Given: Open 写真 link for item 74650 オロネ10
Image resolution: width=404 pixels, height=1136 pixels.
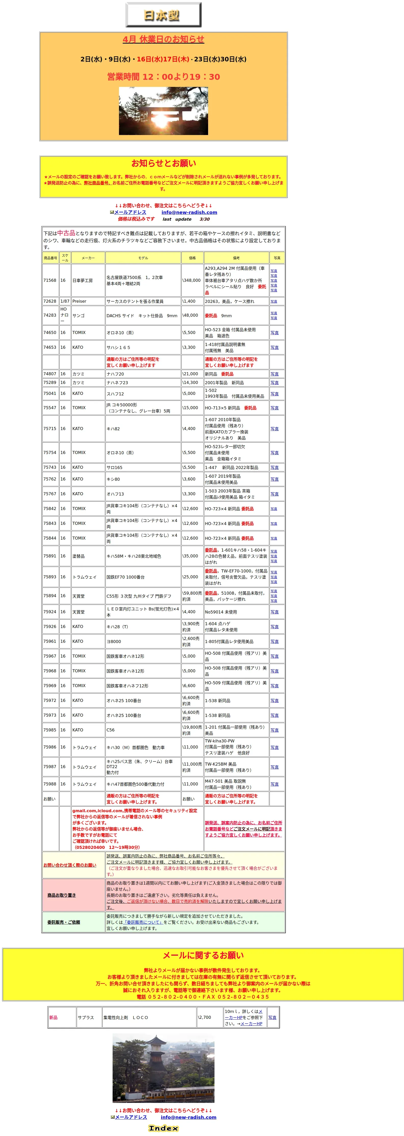Looking at the screenshot, I should [x=274, y=333].
